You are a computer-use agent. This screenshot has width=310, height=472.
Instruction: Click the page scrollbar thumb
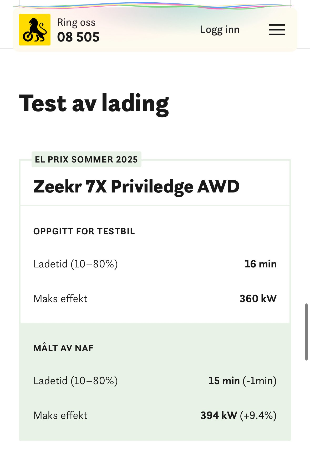click(x=306, y=332)
